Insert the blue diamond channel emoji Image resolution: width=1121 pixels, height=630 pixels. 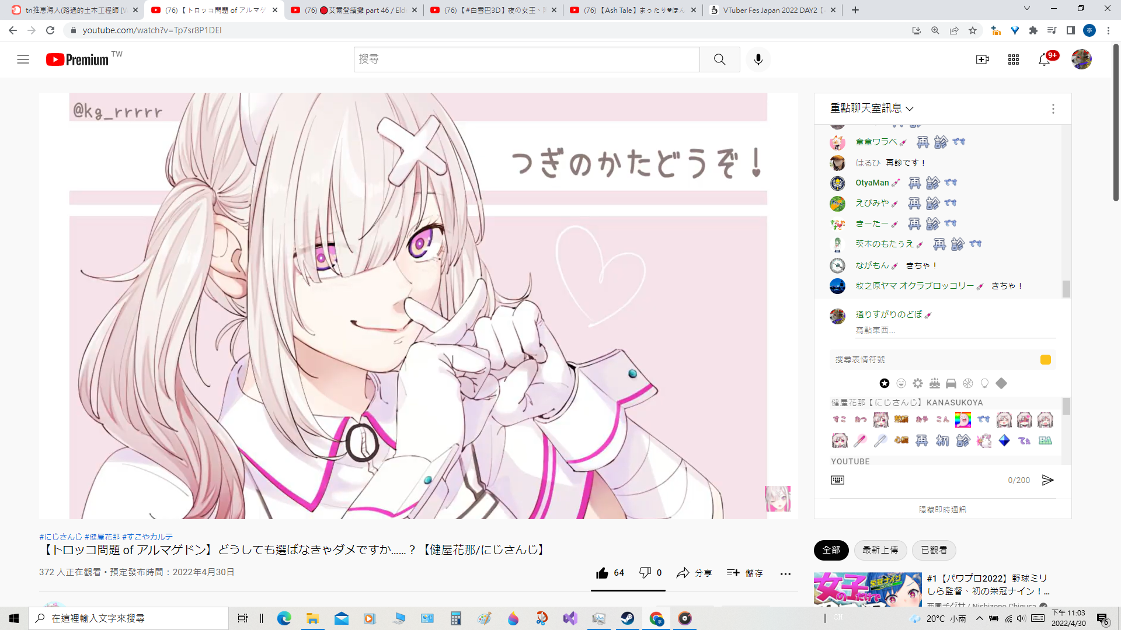coord(1004,440)
